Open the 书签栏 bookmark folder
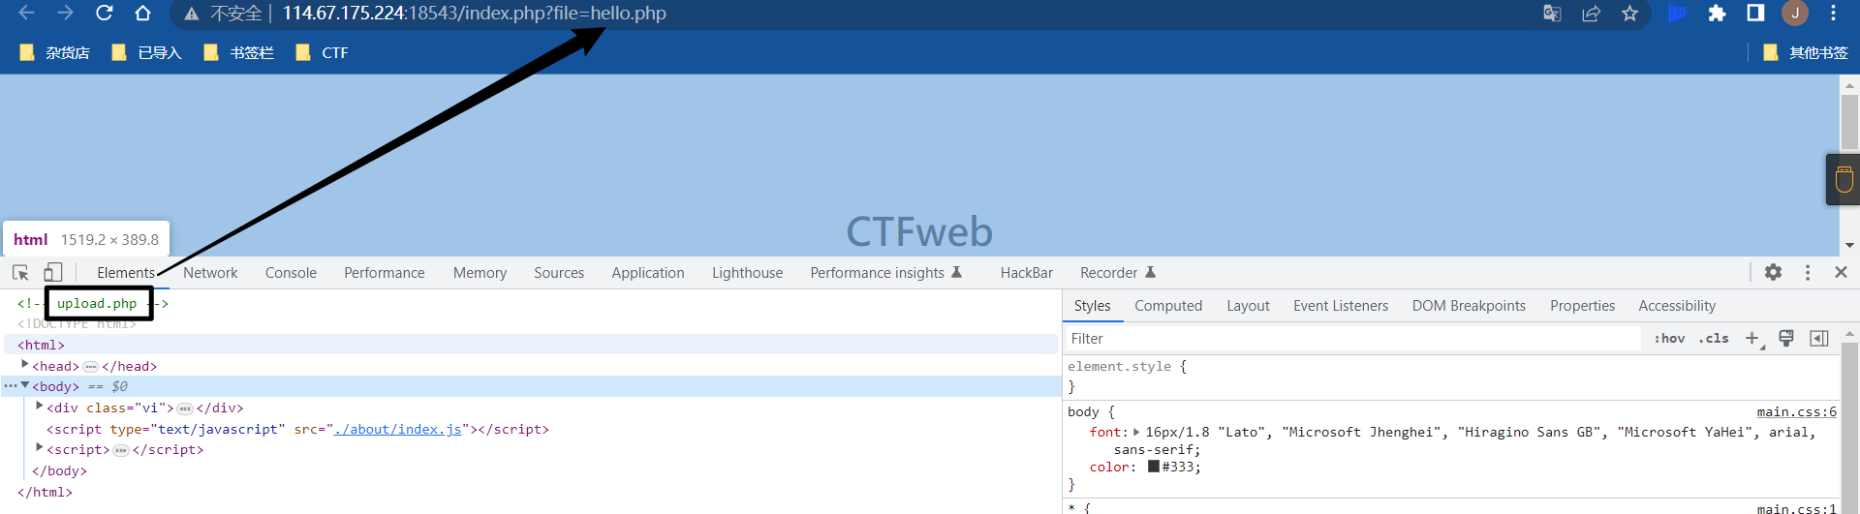This screenshot has width=1860, height=514. pos(239,52)
